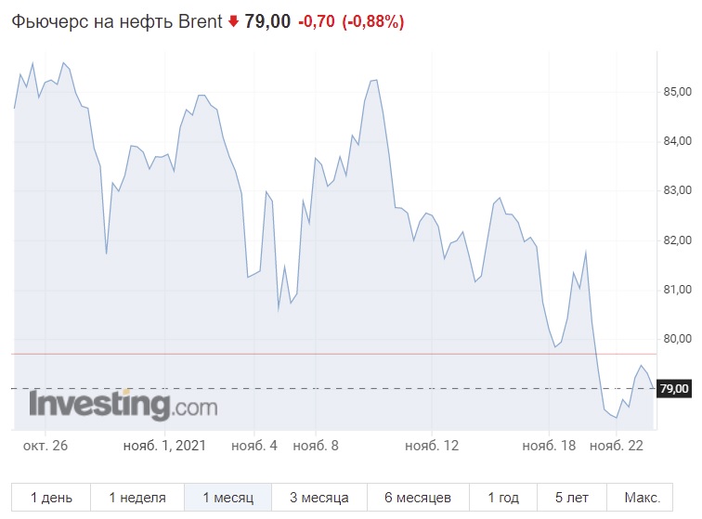Switch chart to 1 неделя range
702x519 pixels.
point(137,497)
